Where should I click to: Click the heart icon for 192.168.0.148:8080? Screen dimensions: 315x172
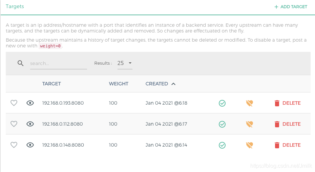pyautogui.click(x=14, y=145)
